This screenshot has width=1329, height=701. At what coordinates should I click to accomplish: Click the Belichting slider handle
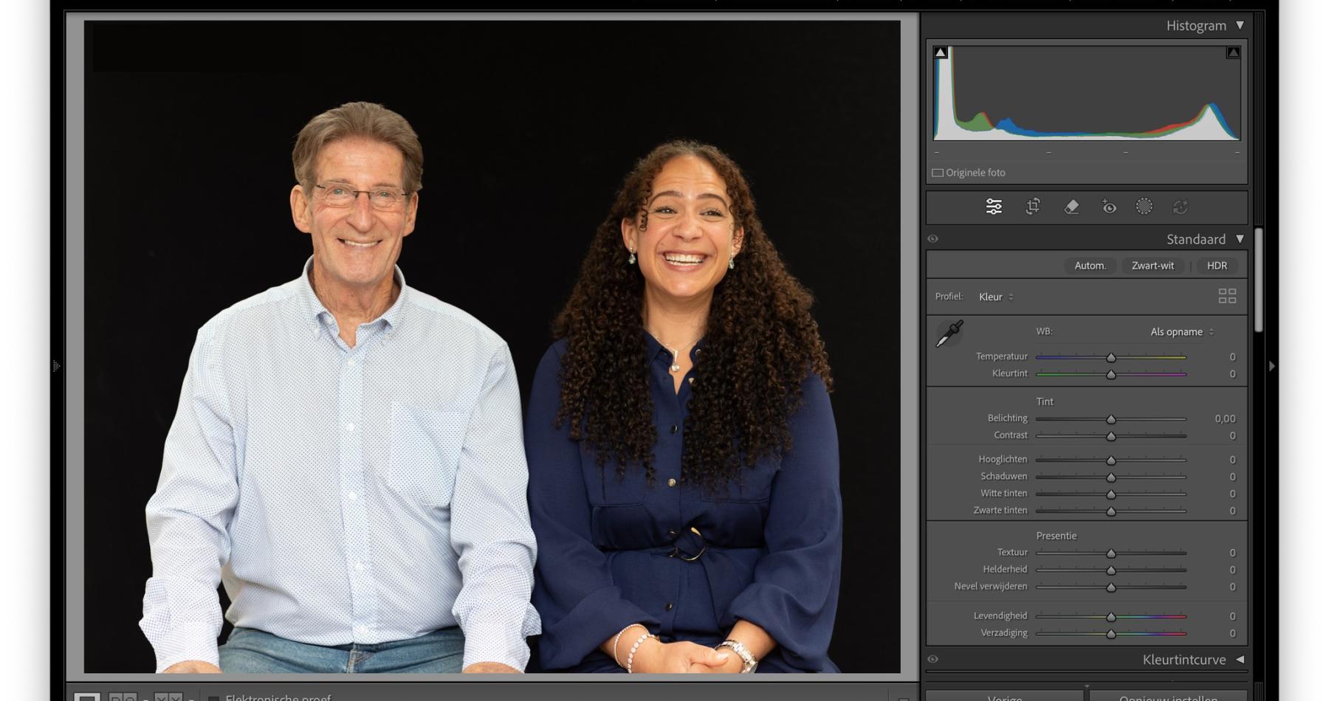[x=1110, y=419]
